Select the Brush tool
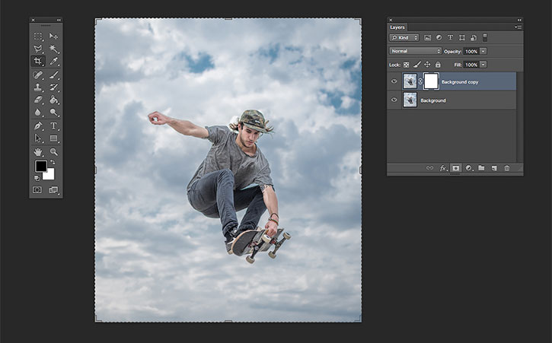This screenshot has height=343, width=552. [53, 75]
